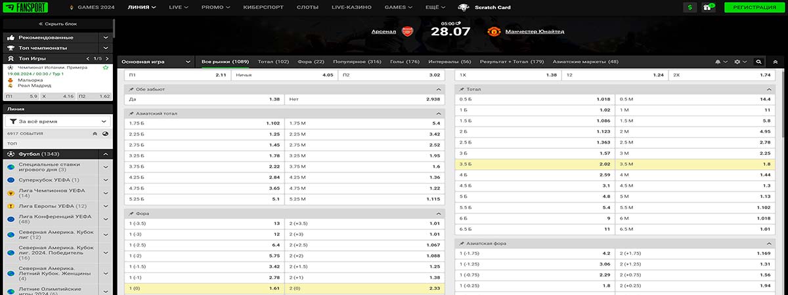
Task: Bet on Ничья at 4.05
Action: pos(284,75)
